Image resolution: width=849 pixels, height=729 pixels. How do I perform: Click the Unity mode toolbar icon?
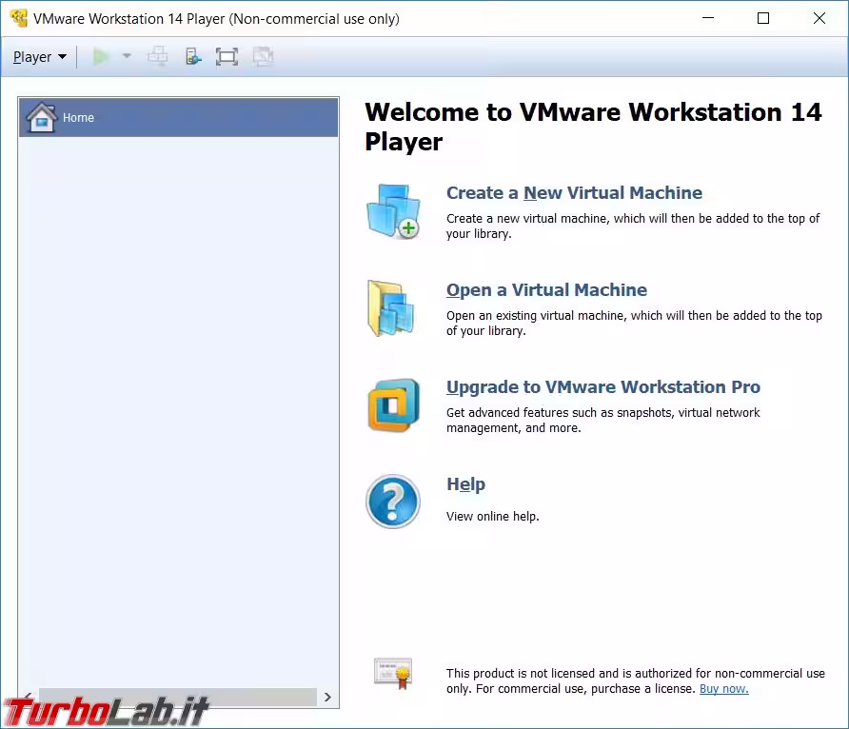tap(263, 57)
